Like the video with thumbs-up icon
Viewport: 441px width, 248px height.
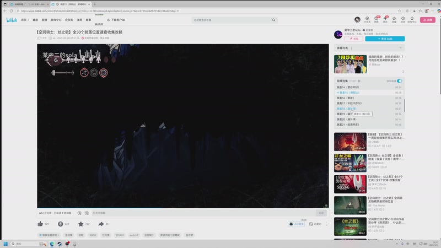point(40,224)
